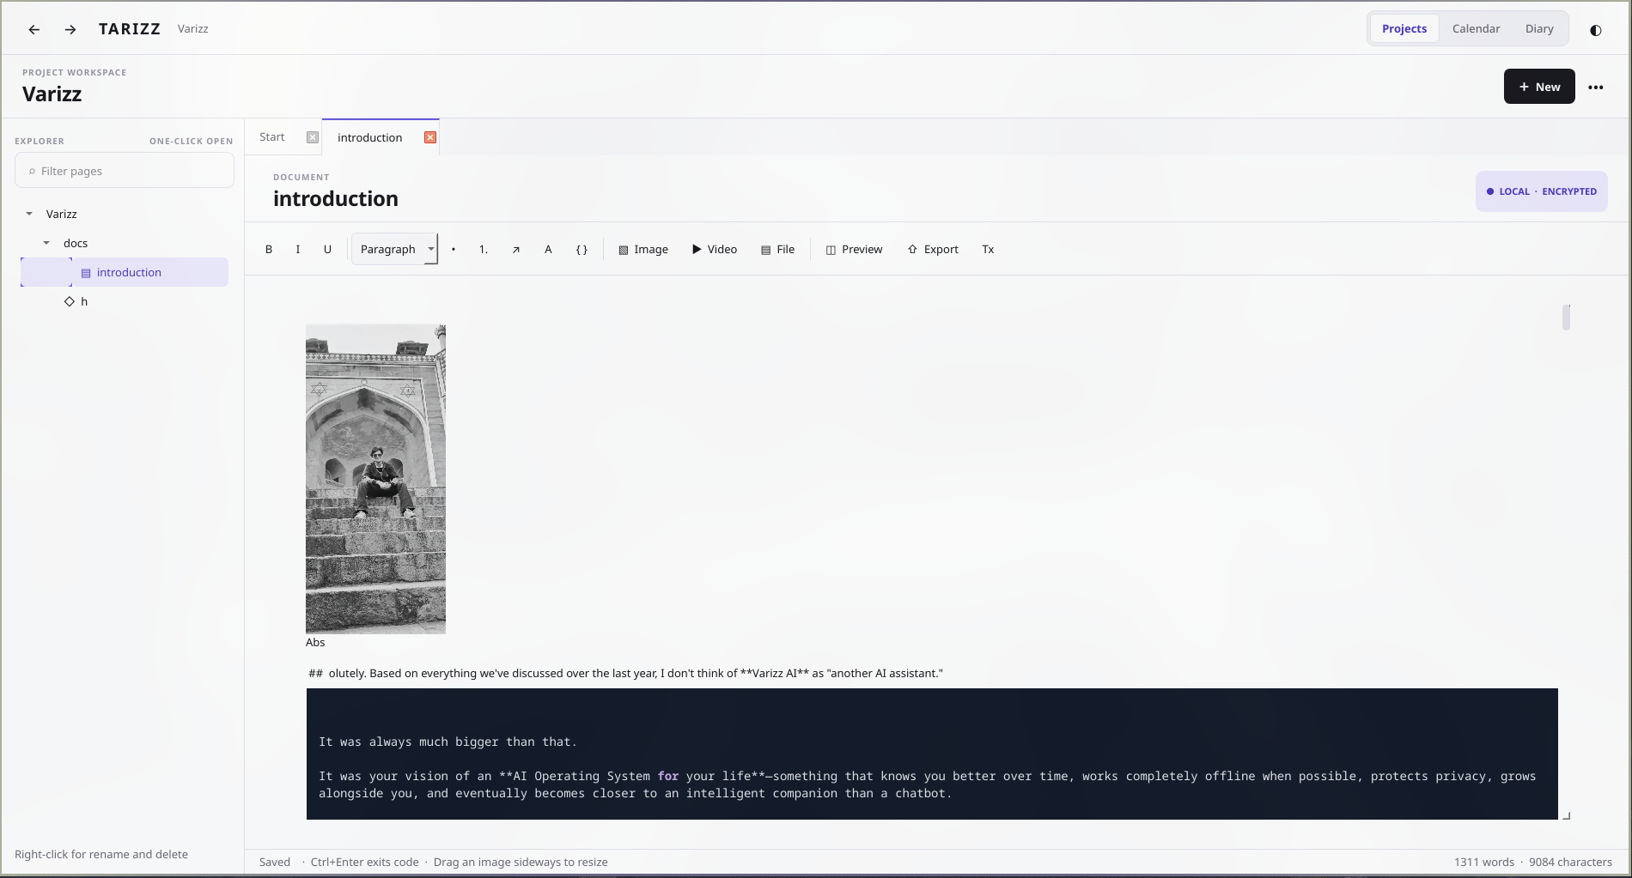Viewport: 1632px width, 878px height.
Task: Switch to Calendar view
Action: coord(1476,28)
